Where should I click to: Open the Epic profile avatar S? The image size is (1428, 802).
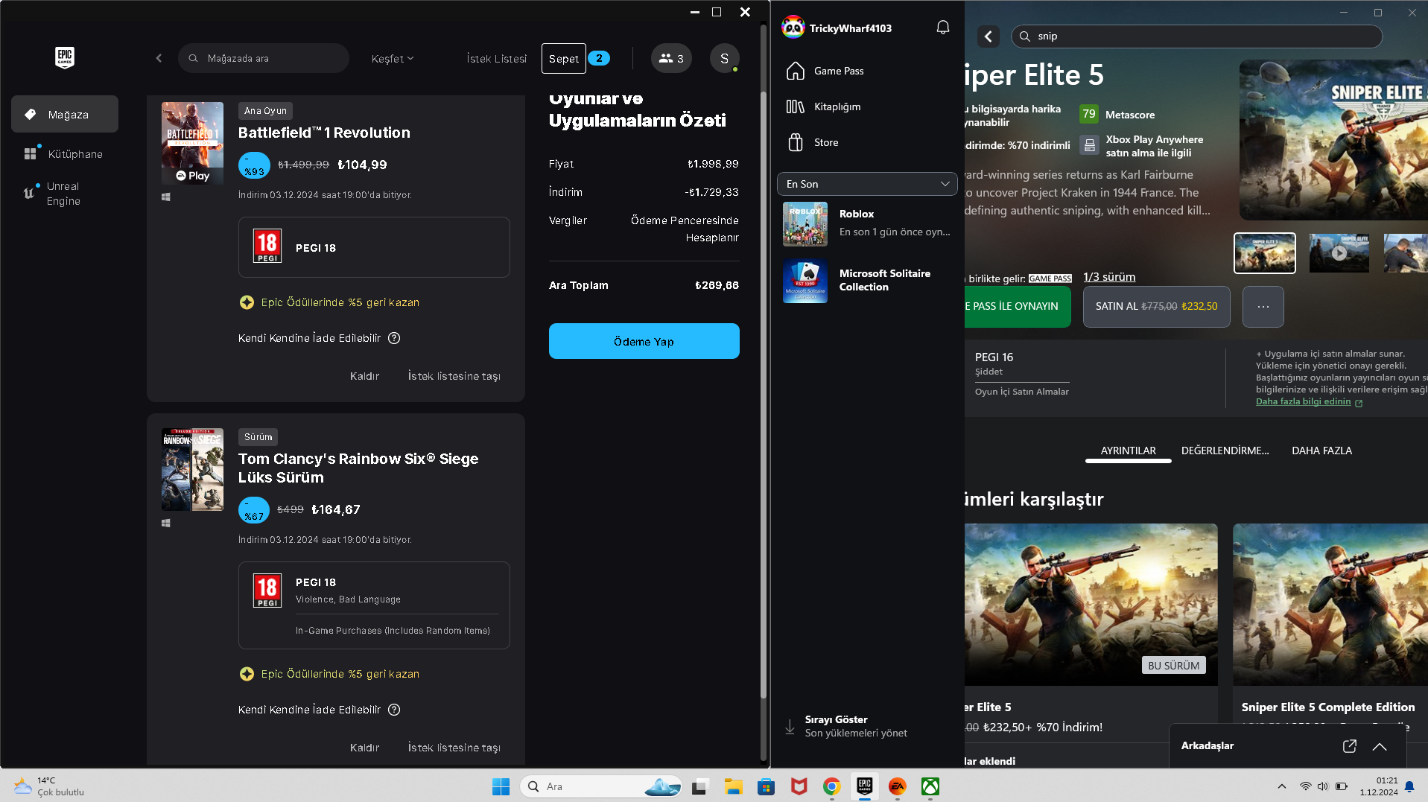(724, 58)
